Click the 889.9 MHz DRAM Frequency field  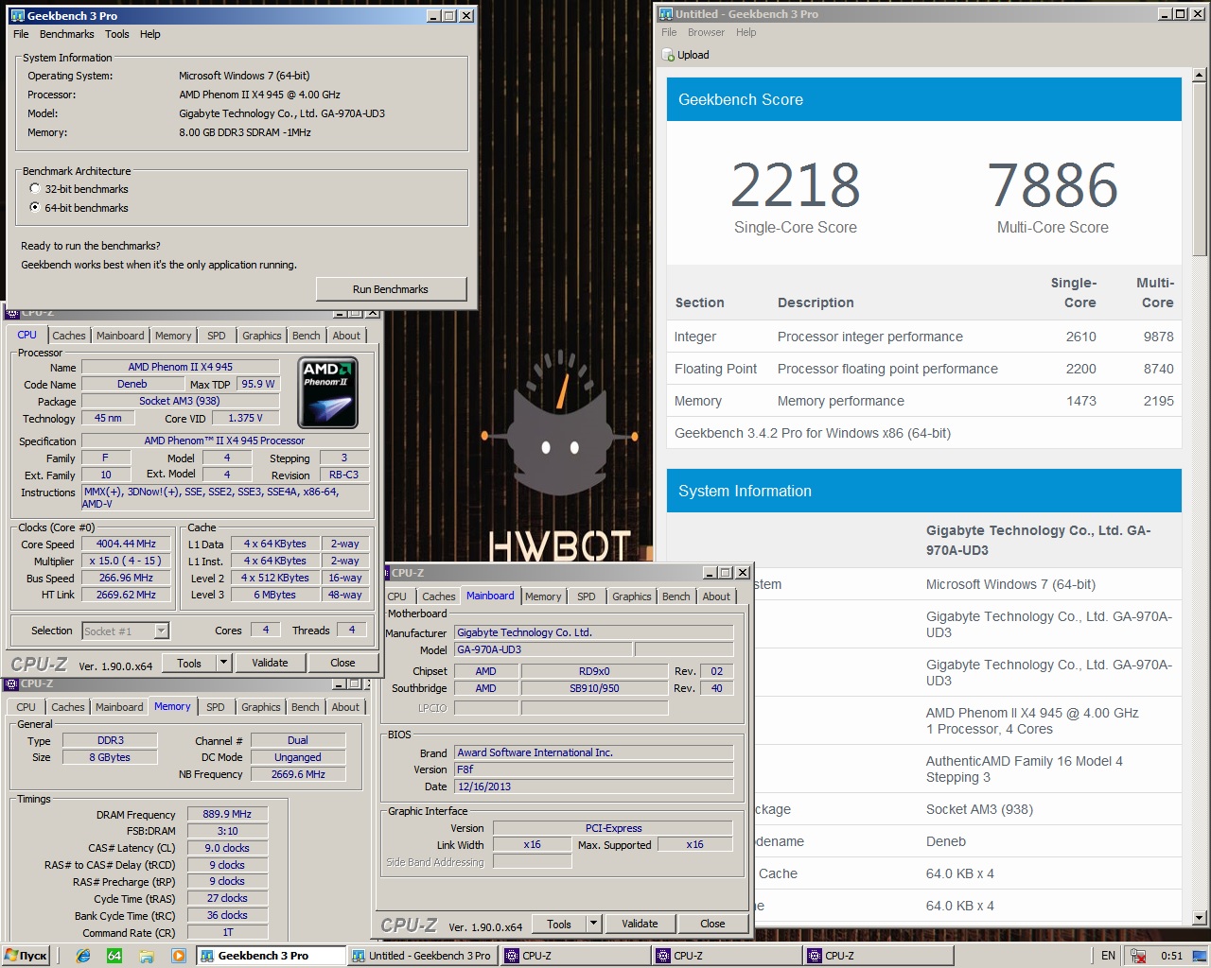tap(227, 814)
